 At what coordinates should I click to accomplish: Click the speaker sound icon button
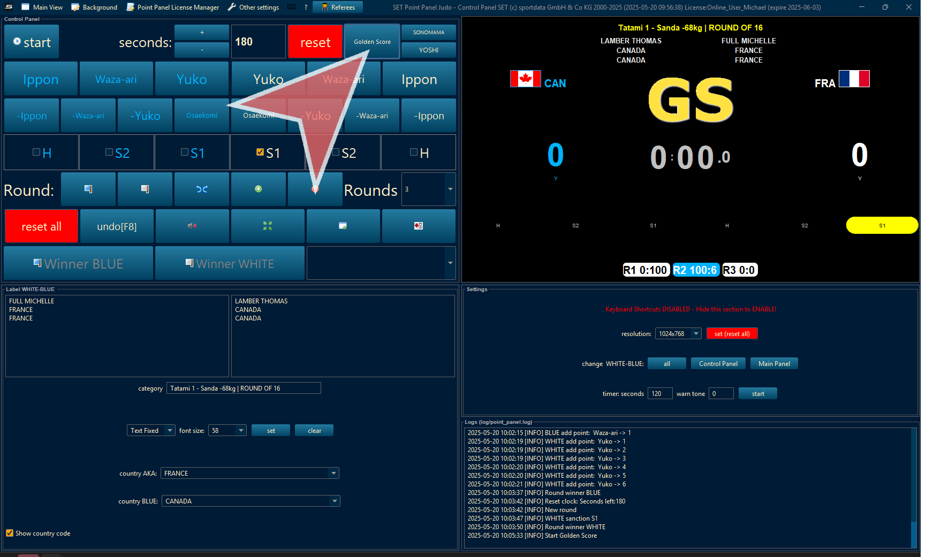pos(192,226)
